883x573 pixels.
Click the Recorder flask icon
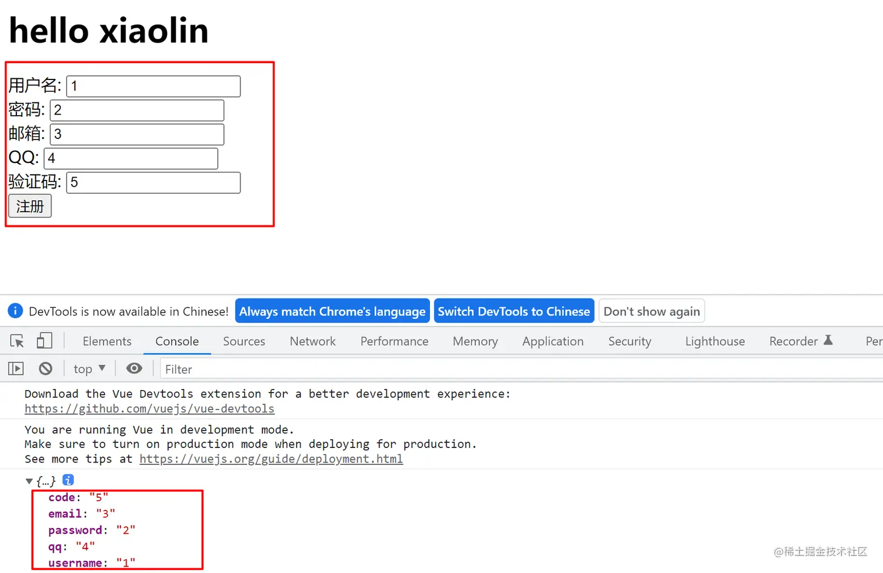(828, 340)
